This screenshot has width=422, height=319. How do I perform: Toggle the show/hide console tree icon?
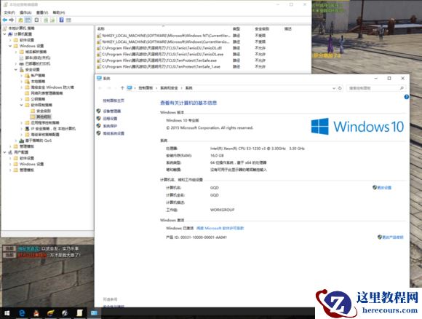click(28, 20)
